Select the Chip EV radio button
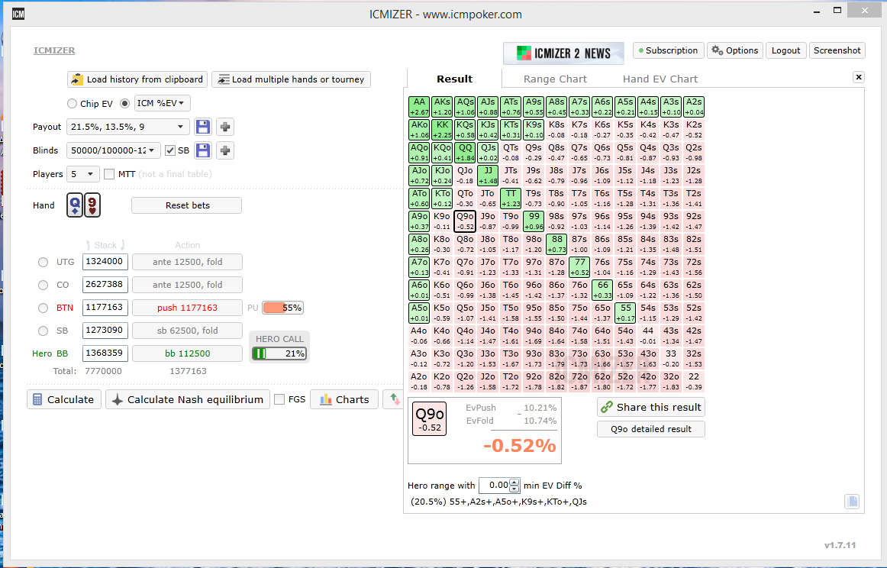 pyautogui.click(x=72, y=104)
